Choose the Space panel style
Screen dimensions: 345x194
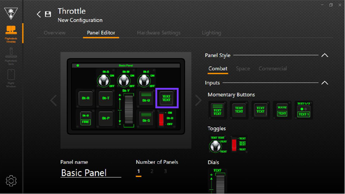[x=243, y=69]
